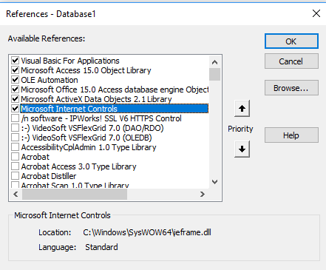
Task: Click horizontal scrollbar right arrow
Action: coord(203,194)
